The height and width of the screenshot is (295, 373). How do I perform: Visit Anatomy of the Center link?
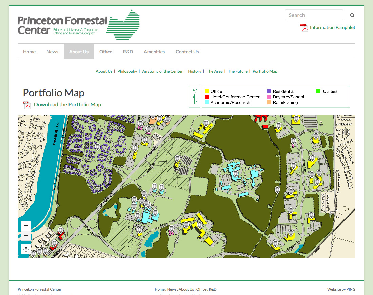162,71
